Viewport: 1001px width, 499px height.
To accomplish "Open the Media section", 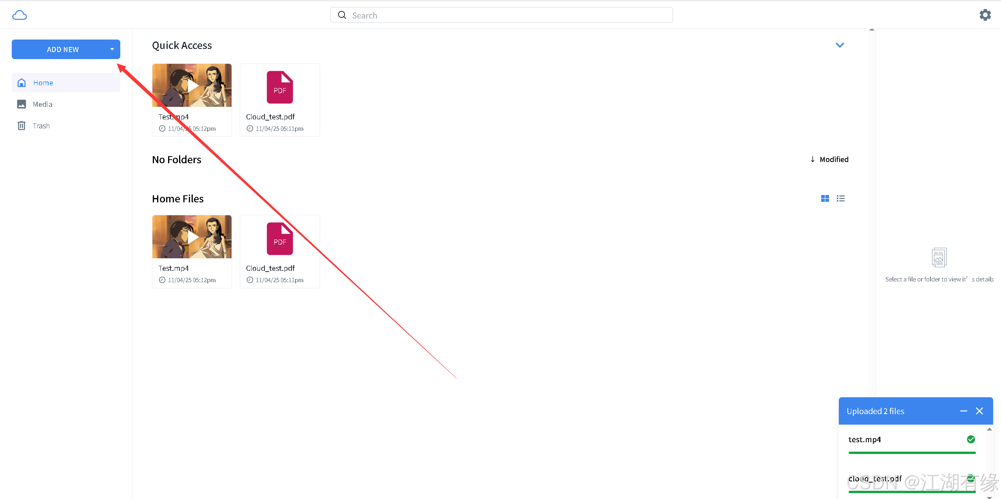I will click(42, 104).
